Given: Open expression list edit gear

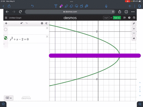Looking at the screenshot, I should (42, 23).
